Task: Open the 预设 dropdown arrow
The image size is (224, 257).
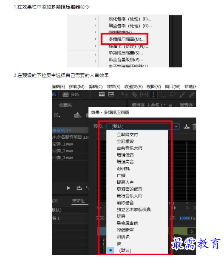Action: pos(176,126)
